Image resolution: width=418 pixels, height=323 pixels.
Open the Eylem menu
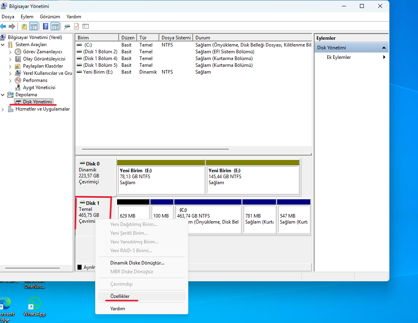coord(27,17)
